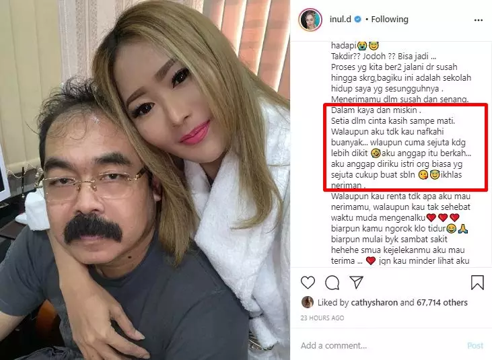Image resolution: width=492 pixels, height=360 pixels.
Task: Click the praying hands emoji in caption
Action: coord(462,229)
